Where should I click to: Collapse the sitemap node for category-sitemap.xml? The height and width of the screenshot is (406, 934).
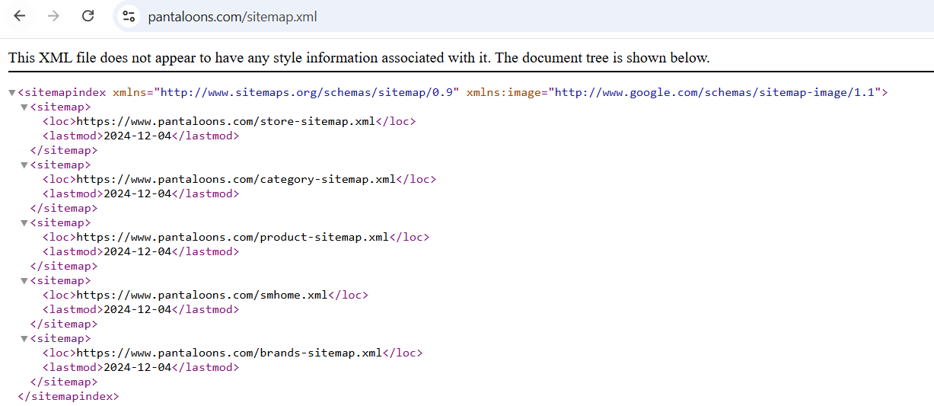point(24,165)
